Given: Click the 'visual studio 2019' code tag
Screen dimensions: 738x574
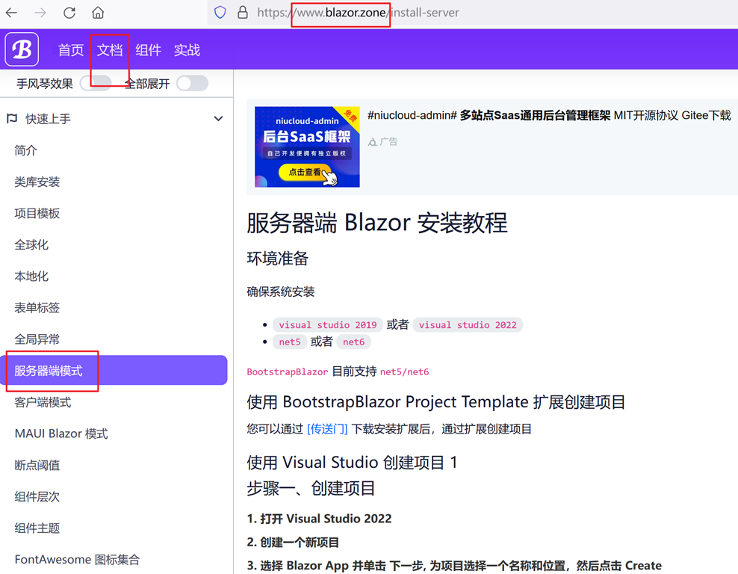Looking at the screenshot, I should [328, 325].
